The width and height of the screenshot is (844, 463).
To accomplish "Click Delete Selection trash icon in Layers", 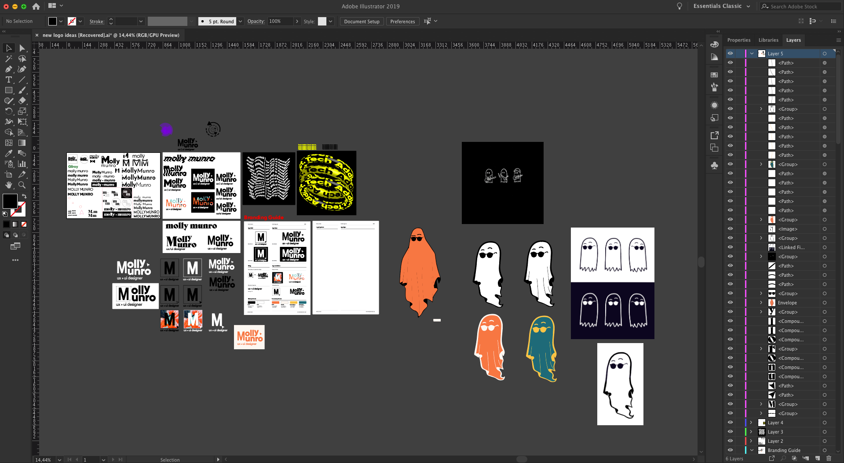I will [829, 459].
